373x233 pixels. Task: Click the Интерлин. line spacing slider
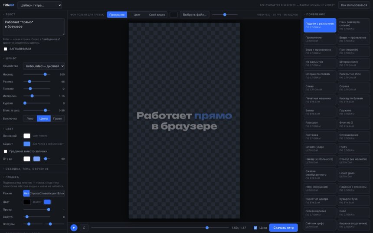click(37, 96)
